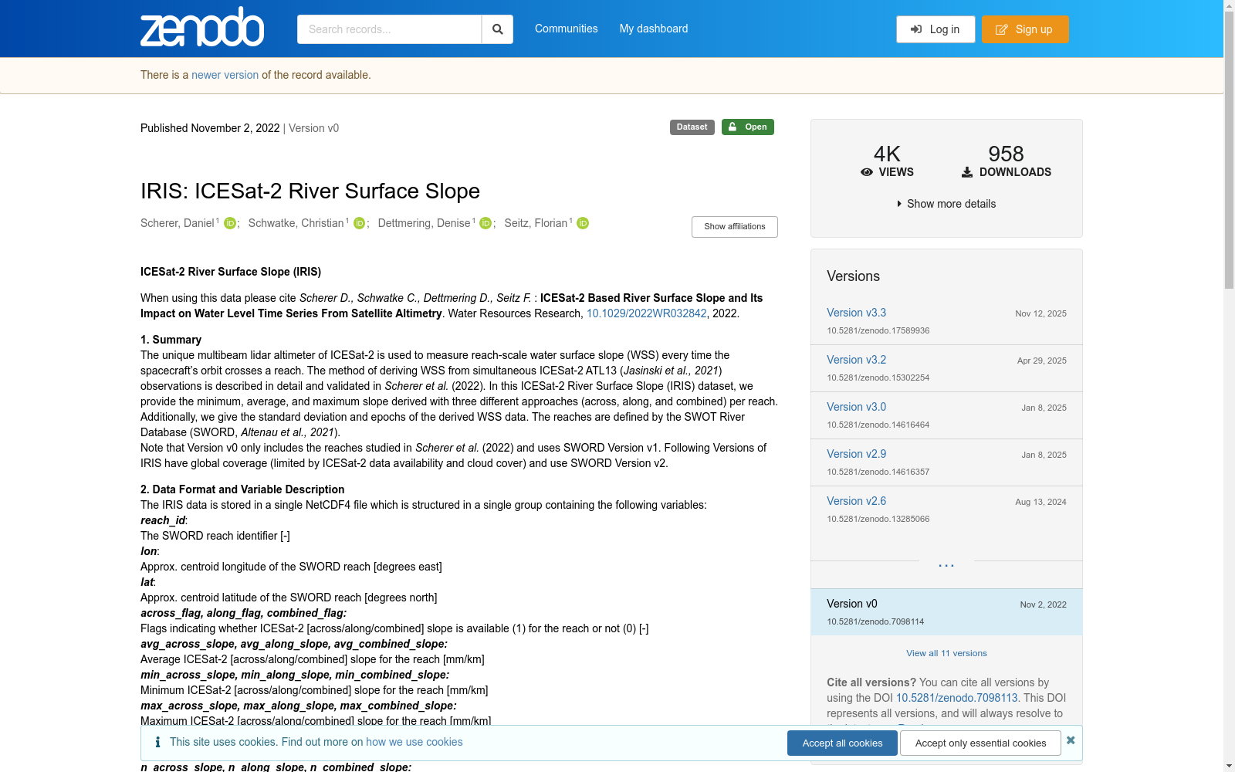
Task: Click the Versions panel heading
Action: pyautogui.click(x=853, y=276)
